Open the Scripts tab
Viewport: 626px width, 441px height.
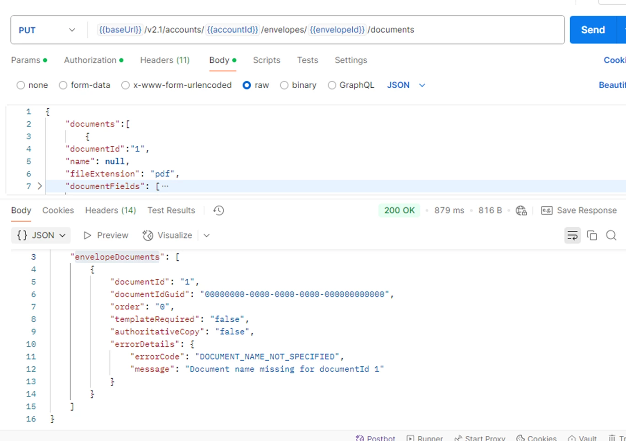[266, 60]
